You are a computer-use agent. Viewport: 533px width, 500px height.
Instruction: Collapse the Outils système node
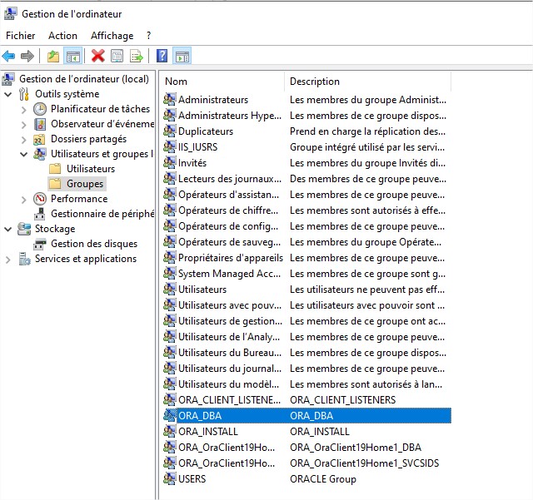click(7, 95)
